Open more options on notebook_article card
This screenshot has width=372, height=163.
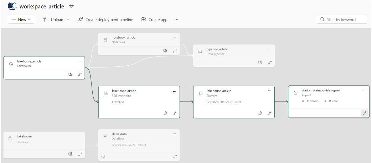(x=175, y=37)
